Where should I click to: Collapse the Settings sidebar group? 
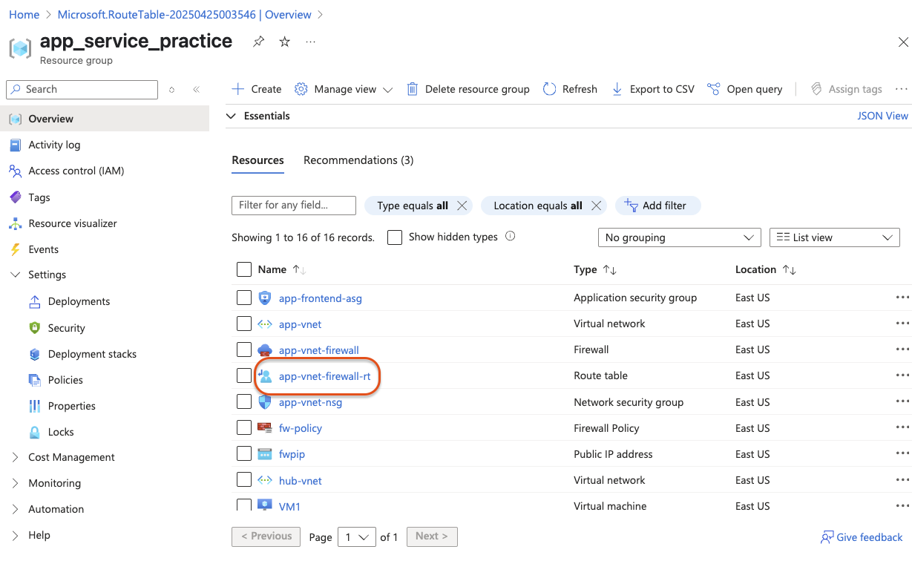(16, 275)
